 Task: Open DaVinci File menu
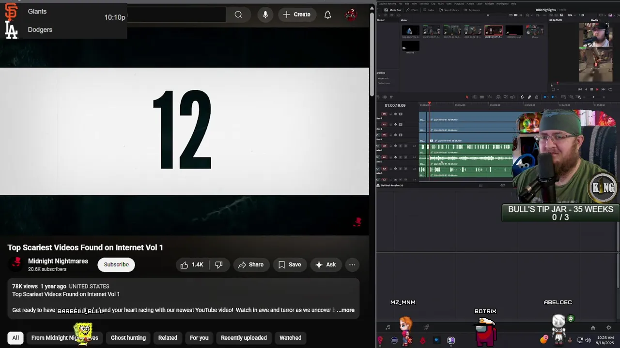tap(401, 3)
